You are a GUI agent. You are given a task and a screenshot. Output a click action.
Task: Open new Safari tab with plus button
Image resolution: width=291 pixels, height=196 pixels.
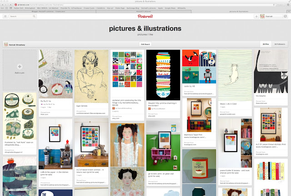click(x=289, y=11)
